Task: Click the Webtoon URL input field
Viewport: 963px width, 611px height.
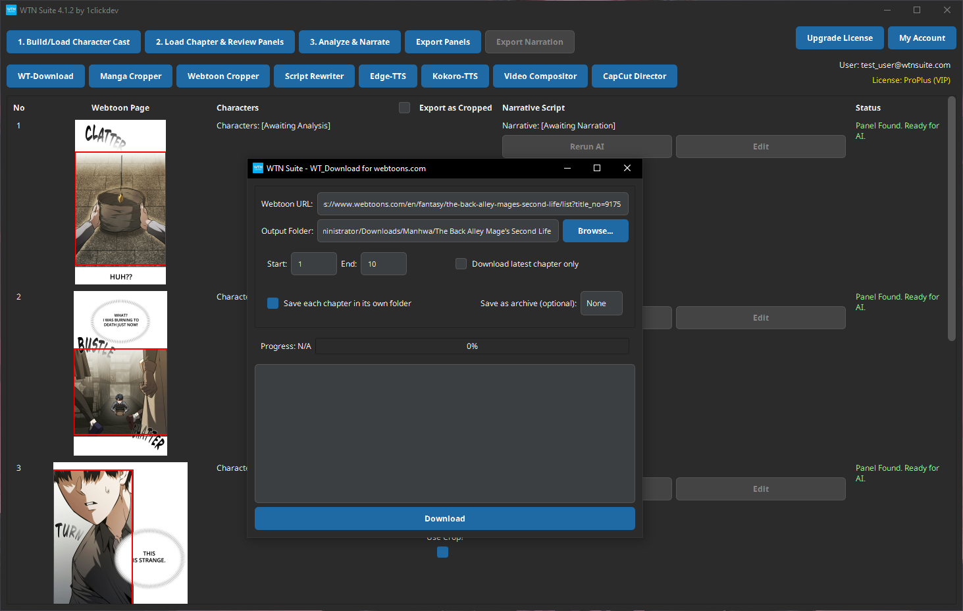Action: [x=473, y=203]
